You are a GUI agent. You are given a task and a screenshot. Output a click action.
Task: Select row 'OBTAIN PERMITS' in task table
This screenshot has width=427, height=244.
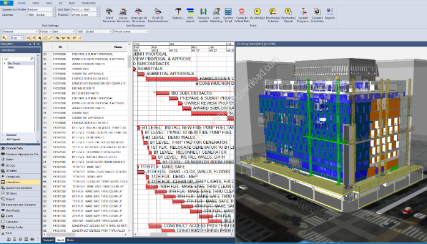pos(85,88)
